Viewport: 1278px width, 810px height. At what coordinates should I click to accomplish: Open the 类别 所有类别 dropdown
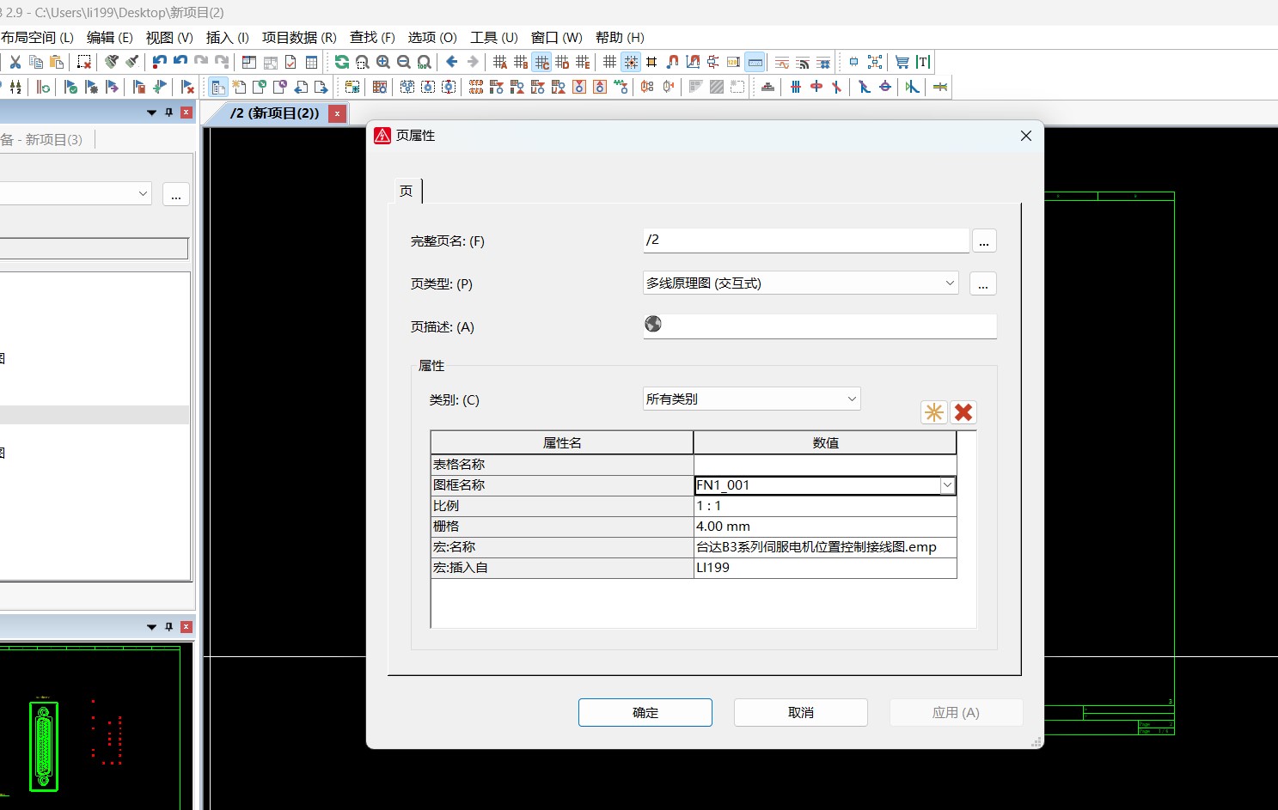pos(852,399)
